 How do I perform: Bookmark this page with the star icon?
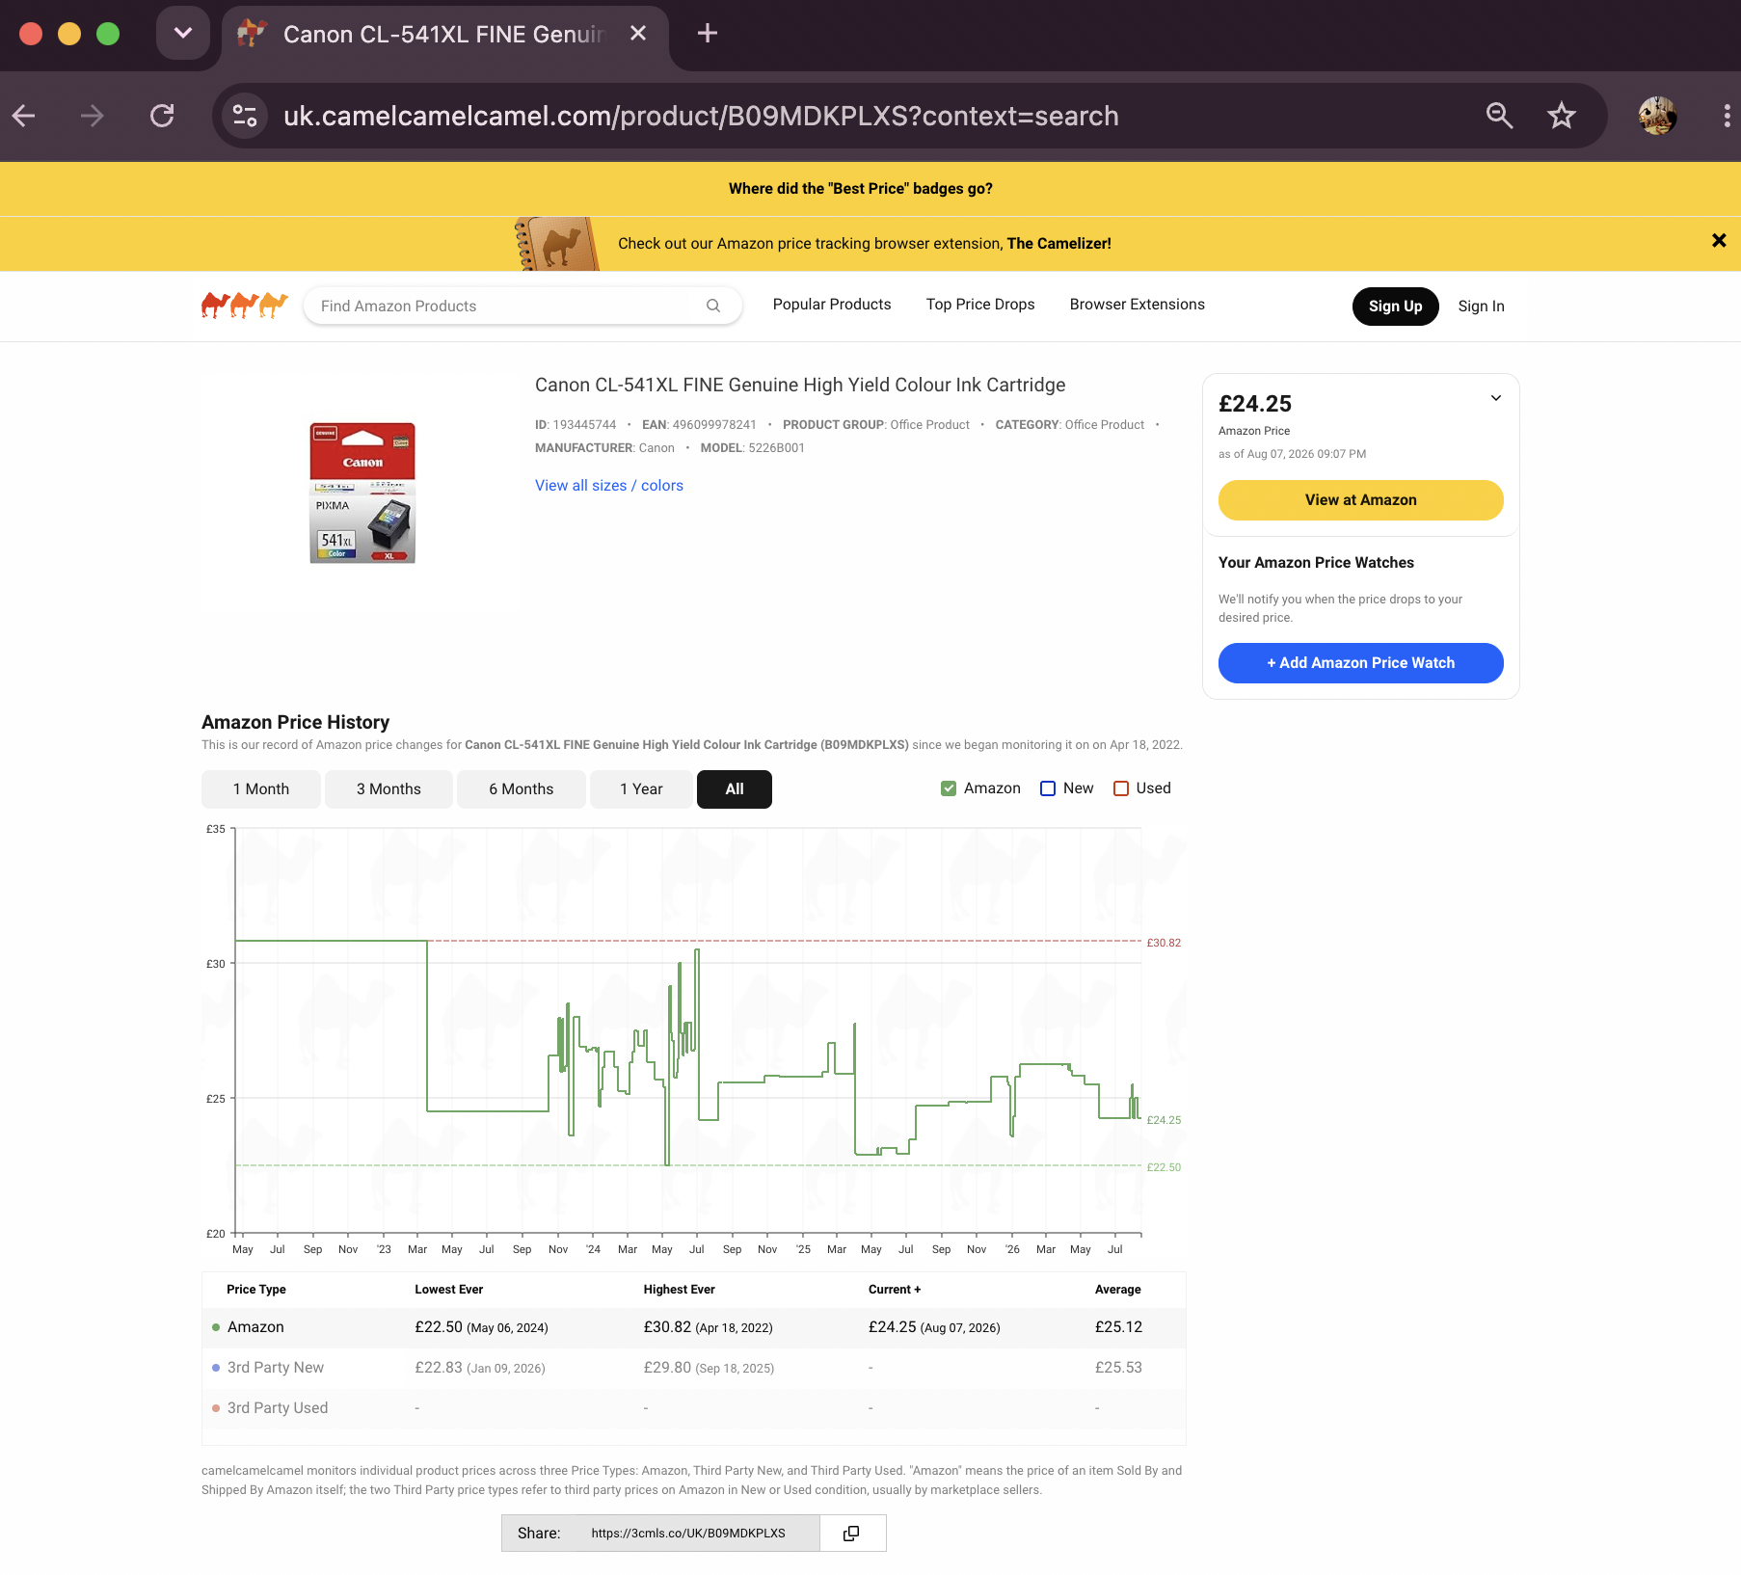1562,116
